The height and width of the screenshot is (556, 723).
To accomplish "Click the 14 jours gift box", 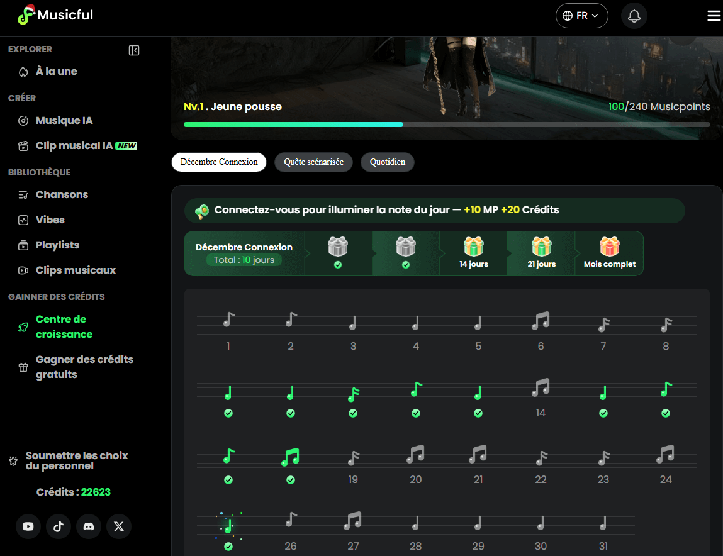I will coord(473,247).
